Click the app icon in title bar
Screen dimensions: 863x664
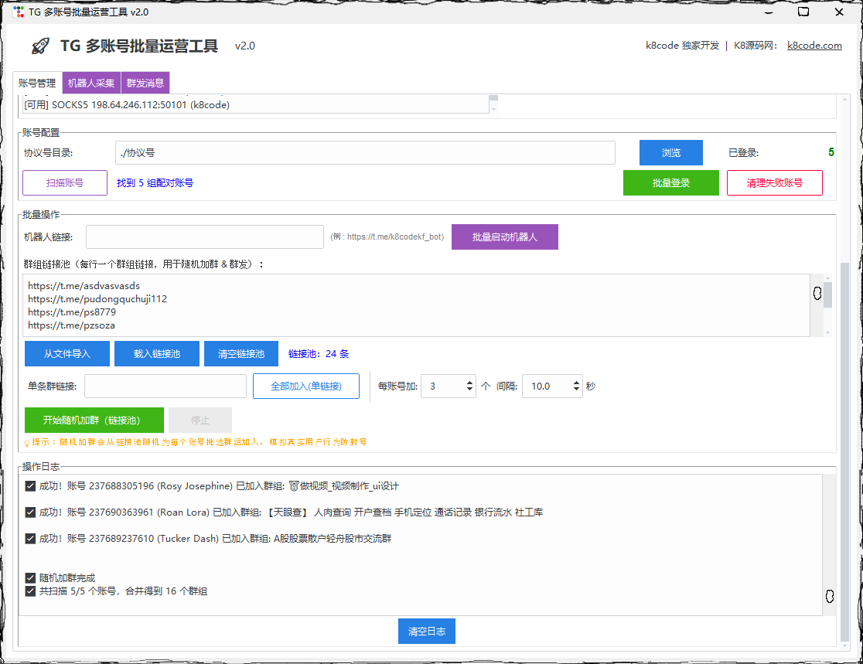coord(19,12)
